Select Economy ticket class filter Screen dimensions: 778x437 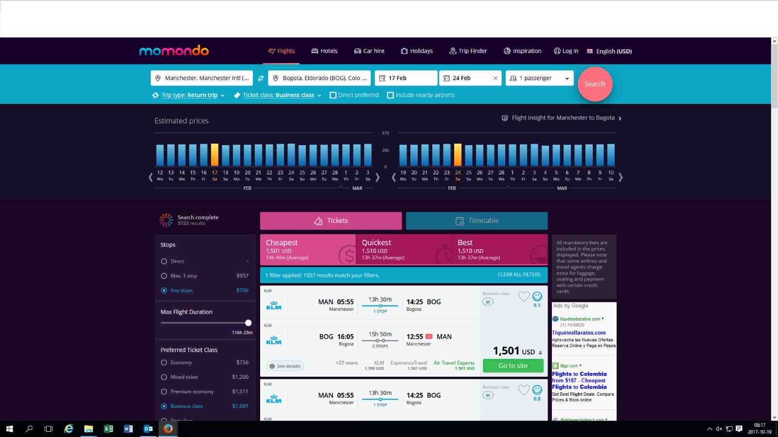point(164,362)
